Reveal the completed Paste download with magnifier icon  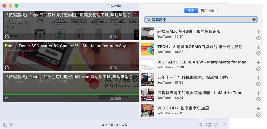coord(7,98)
